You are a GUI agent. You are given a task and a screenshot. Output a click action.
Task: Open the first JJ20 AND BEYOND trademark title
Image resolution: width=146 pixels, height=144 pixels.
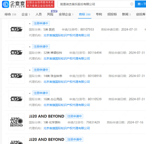coord(46,116)
